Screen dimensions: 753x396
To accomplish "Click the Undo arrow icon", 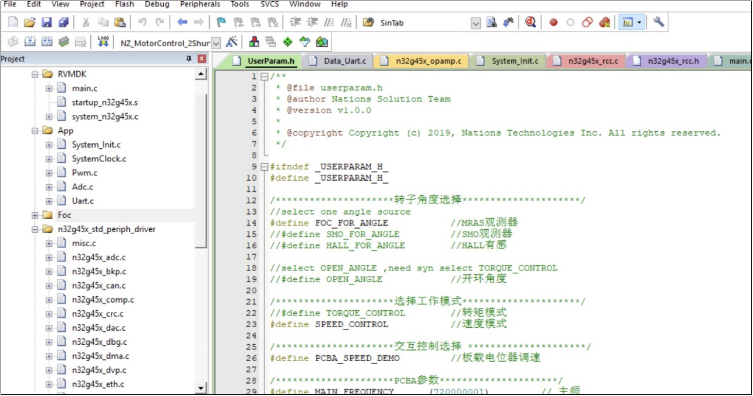I will pyautogui.click(x=142, y=23).
